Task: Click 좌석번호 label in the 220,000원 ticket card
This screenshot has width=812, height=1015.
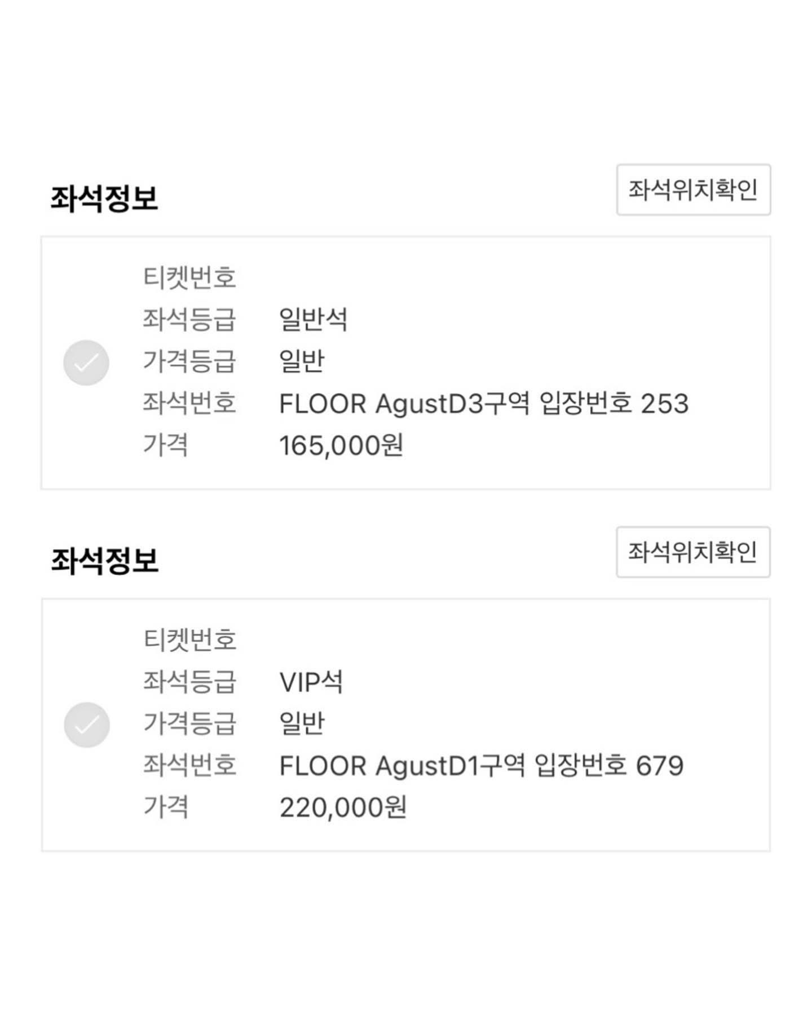Action: click(x=189, y=765)
